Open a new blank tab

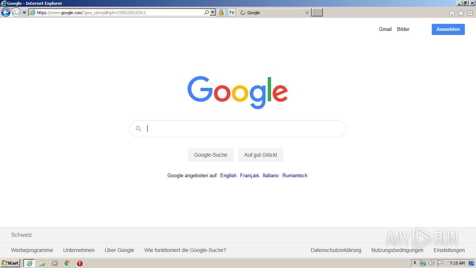(317, 13)
